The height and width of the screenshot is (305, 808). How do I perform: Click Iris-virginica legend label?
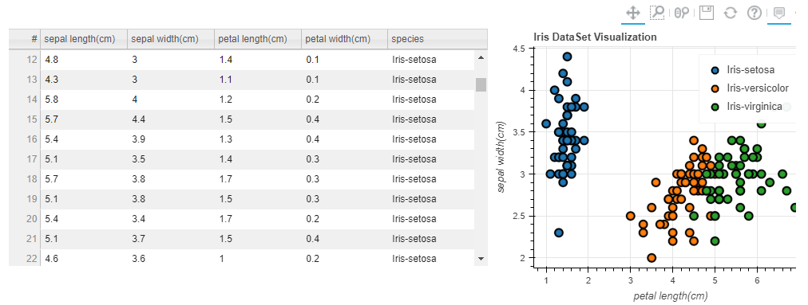pos(755,107)
